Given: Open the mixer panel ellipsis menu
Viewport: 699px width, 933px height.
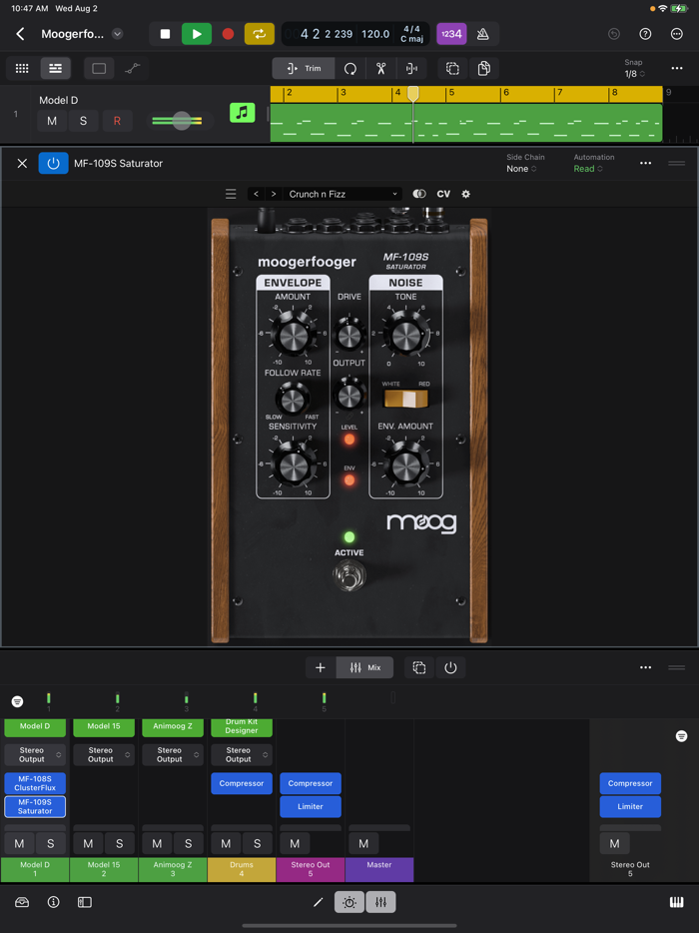Looking at the screenshot, I should pos(645,667).
